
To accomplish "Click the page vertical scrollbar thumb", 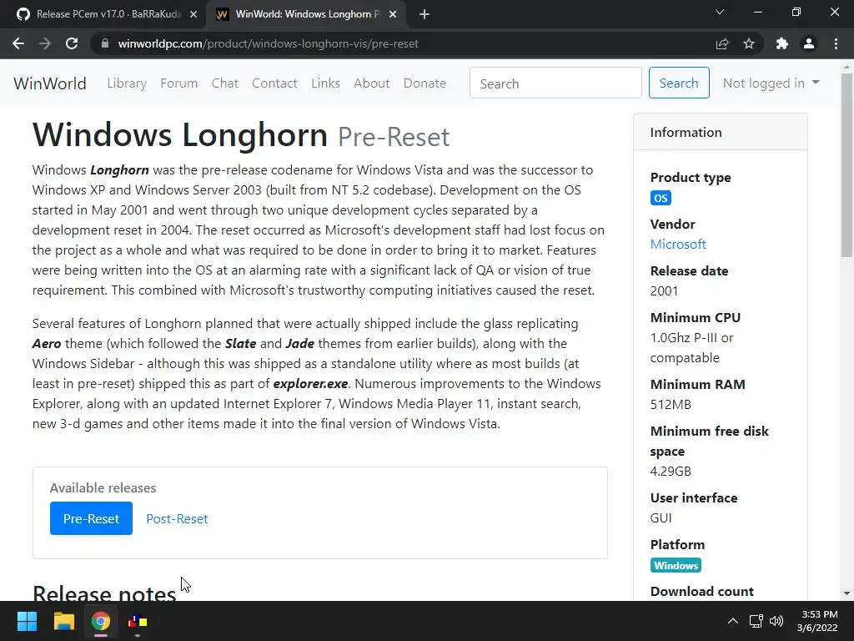I will pyautogui.click(x=846, y=165).
